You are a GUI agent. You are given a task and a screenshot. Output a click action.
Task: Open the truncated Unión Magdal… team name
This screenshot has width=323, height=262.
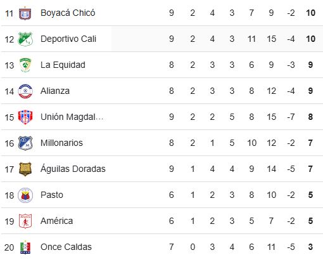[x=72, y=117]
